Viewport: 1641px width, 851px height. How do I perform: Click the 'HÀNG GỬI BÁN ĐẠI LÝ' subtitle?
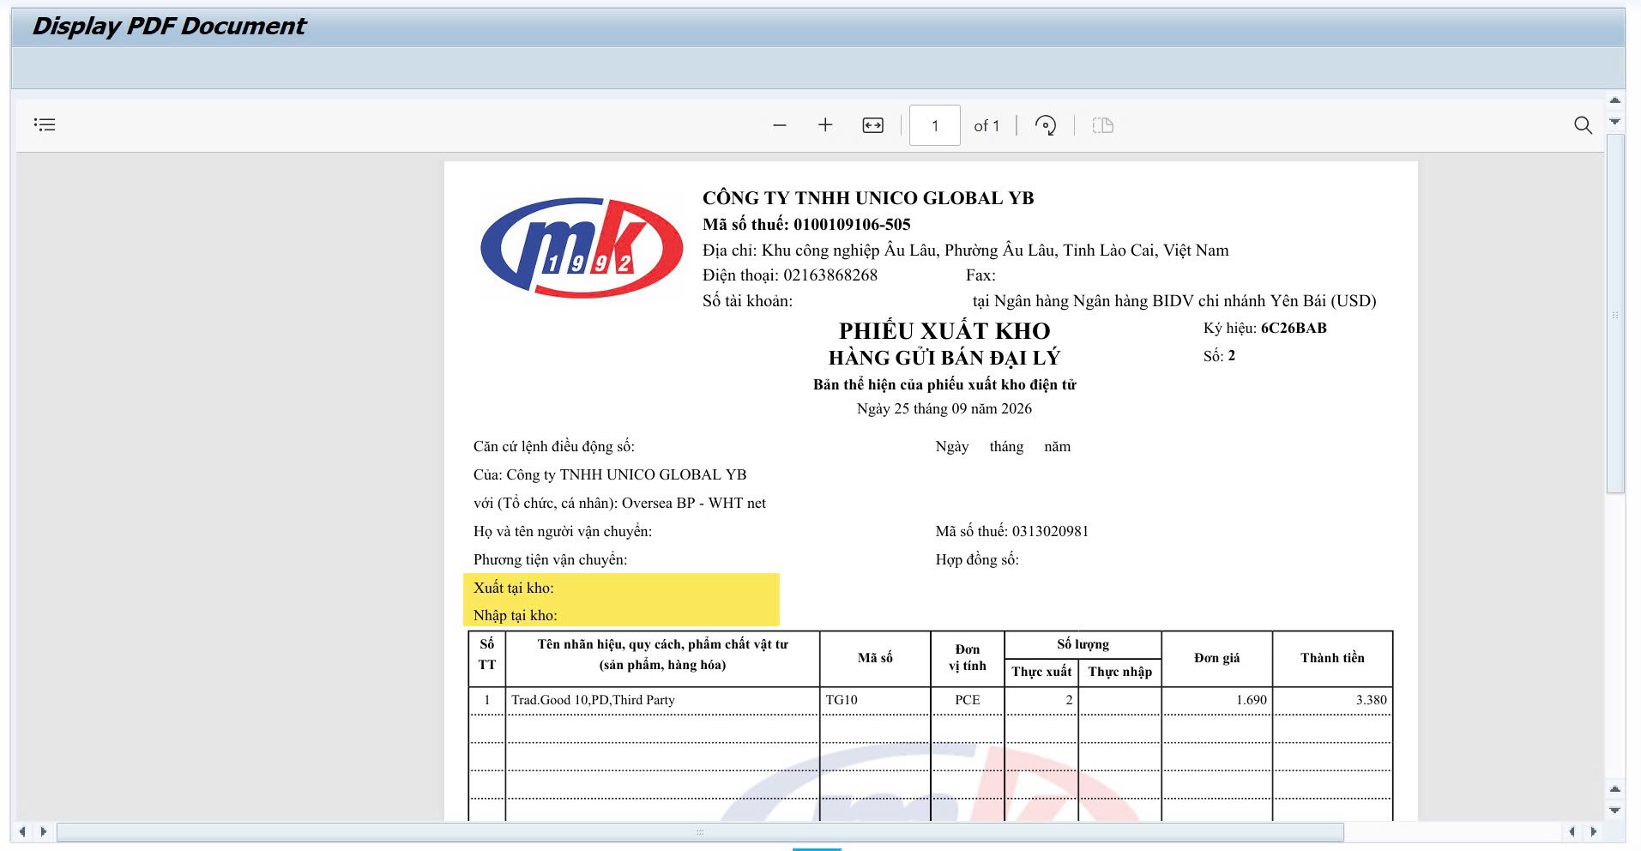(x=944, y=358)
